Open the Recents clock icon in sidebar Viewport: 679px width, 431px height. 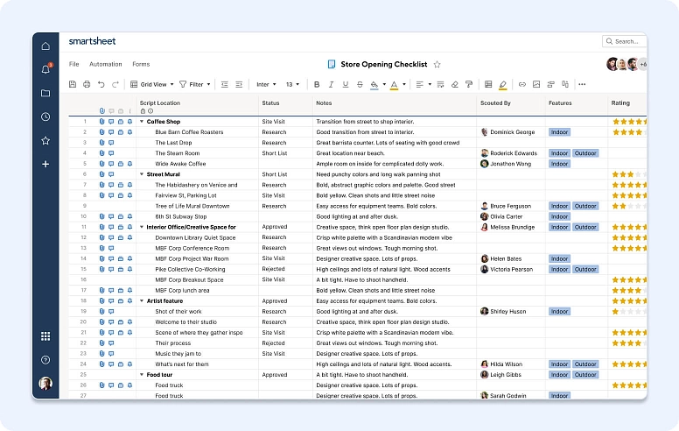tap(45, 117)
